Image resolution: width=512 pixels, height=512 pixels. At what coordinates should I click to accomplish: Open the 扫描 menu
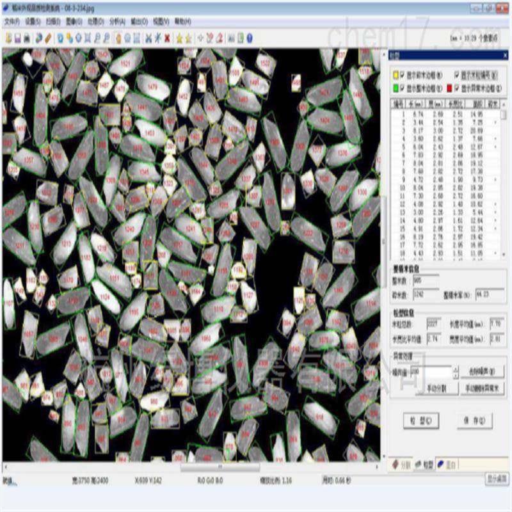tap(53, 22)
